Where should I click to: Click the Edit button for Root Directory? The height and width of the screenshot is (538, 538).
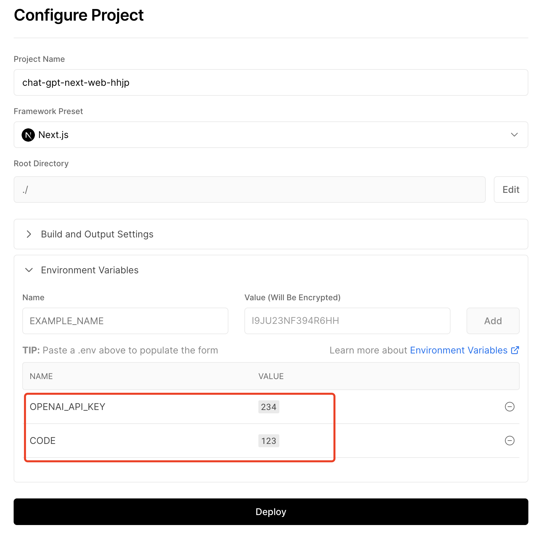(511, 190)
